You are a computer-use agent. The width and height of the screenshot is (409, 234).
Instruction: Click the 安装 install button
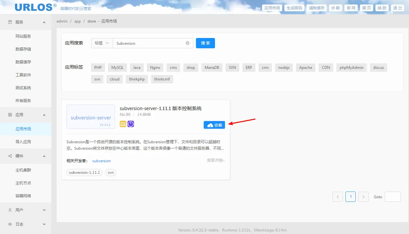coord(214,125)
